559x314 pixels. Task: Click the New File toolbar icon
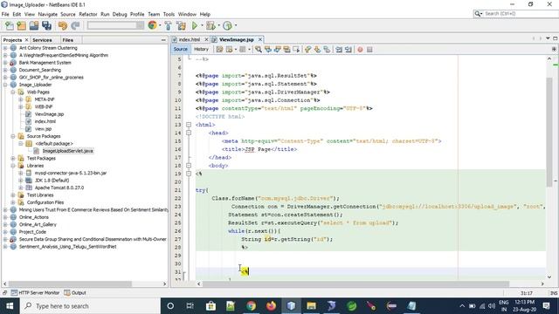point(10,25)
